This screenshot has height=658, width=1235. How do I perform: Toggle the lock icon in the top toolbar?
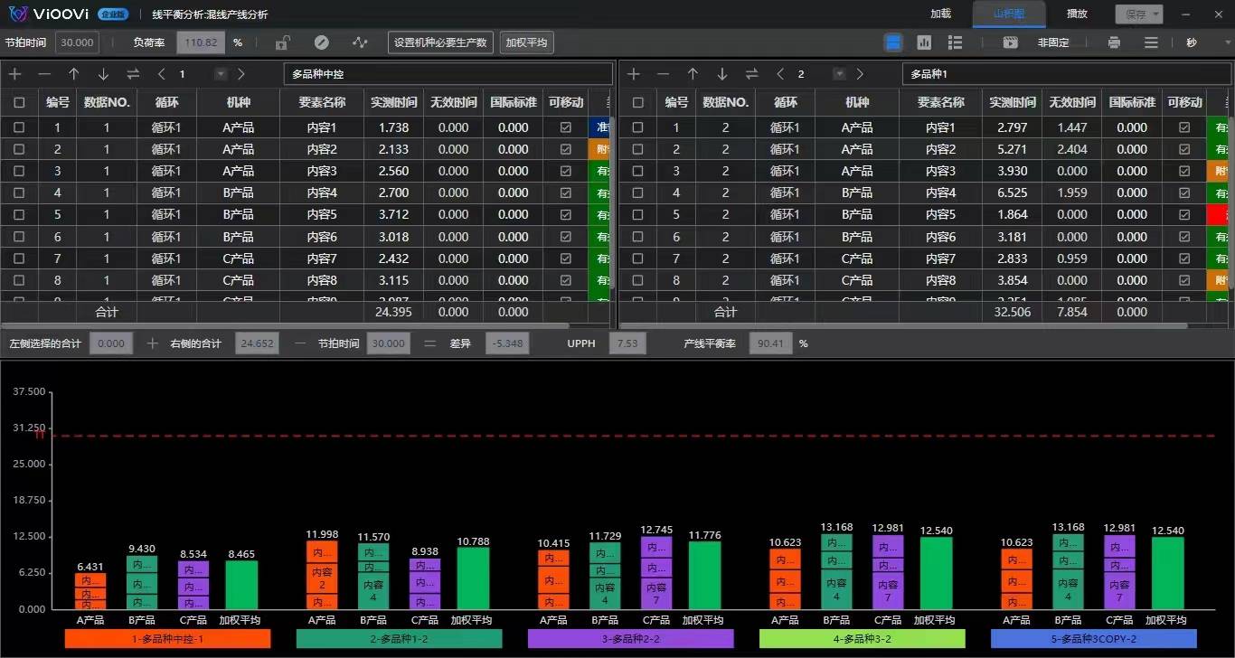(x=280, y=42)
